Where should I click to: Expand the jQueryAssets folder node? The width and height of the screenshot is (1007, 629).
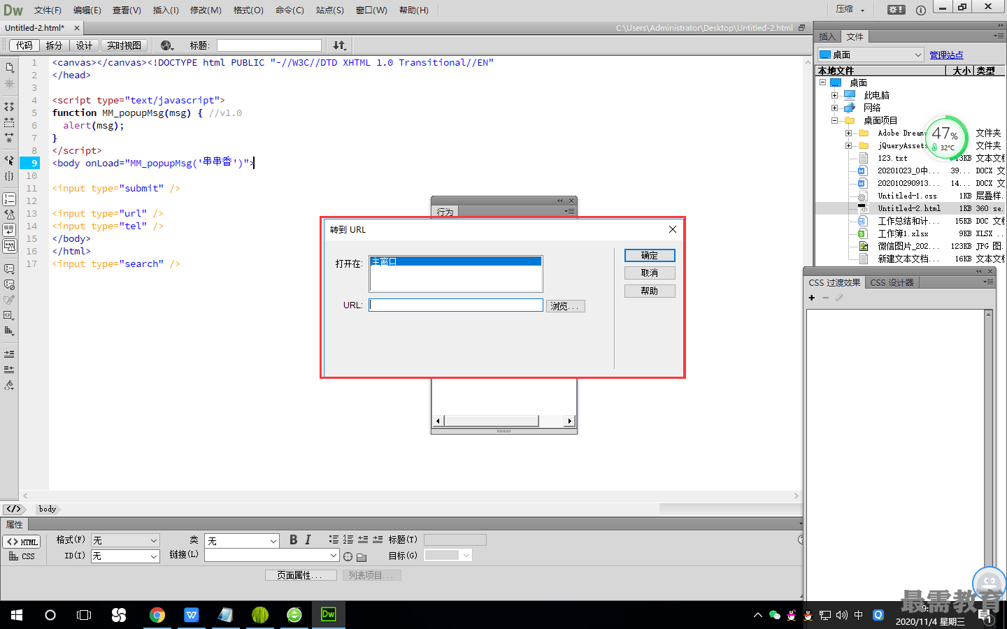point(848,145)
